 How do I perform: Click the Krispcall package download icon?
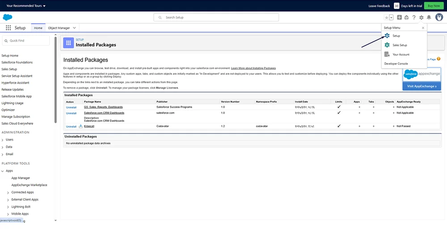(x=80, y=126)
